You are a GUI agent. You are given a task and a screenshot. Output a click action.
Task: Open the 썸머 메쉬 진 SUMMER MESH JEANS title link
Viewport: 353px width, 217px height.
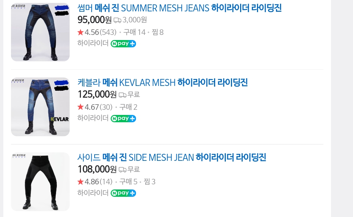click(179, 8)
